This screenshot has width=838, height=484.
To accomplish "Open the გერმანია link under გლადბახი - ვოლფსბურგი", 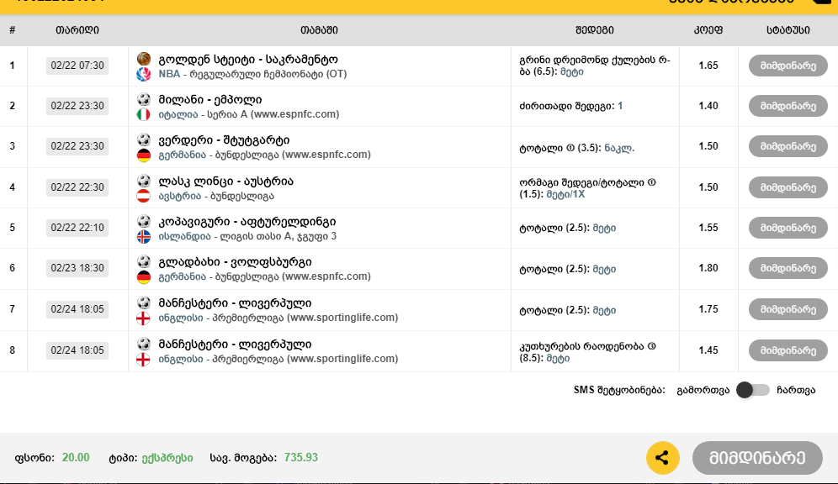I will point(183,276).
